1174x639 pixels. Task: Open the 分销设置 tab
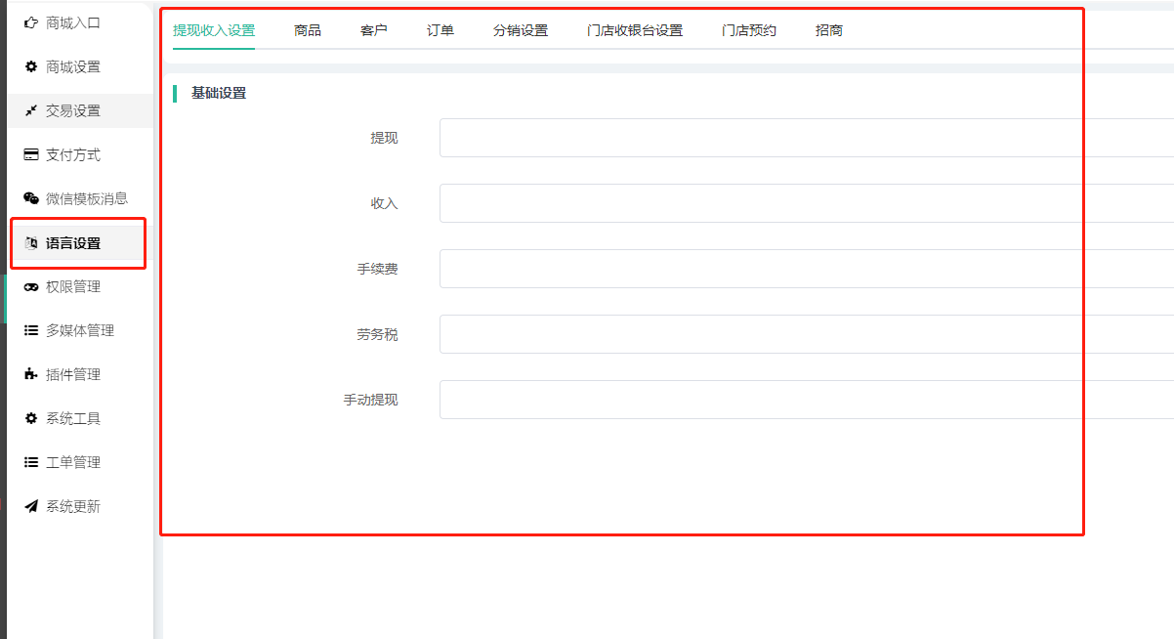tap(521, 30)
